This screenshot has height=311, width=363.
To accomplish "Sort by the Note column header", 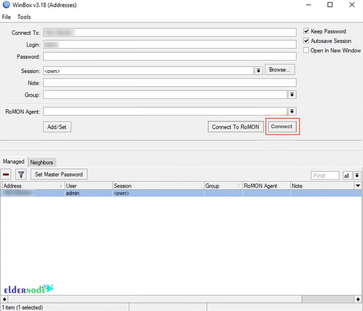I will [322, 186].
